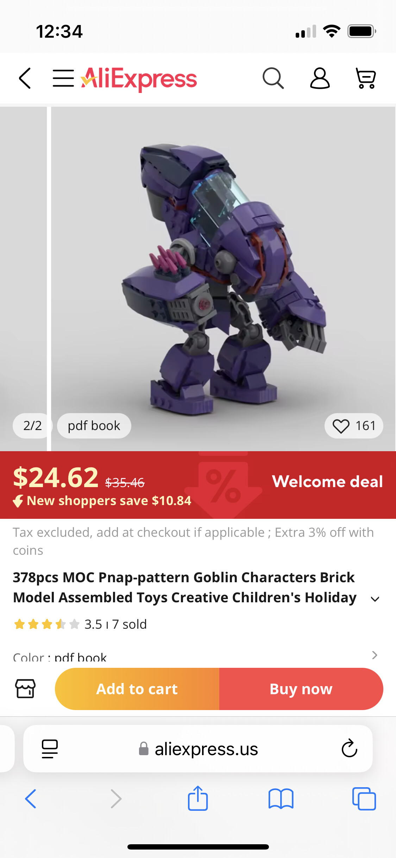Tap the AliExpress logo
The image size is (396, 858).
(139, 79)
